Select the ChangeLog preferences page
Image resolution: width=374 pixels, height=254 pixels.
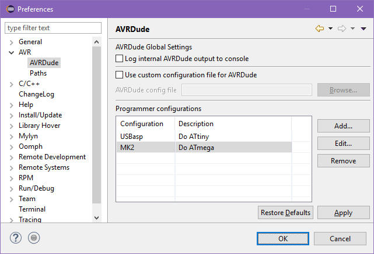tap(36, 94)
